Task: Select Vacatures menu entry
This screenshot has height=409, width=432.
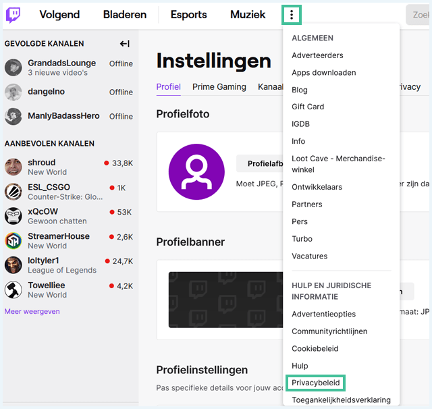Action: coord(309,256)
